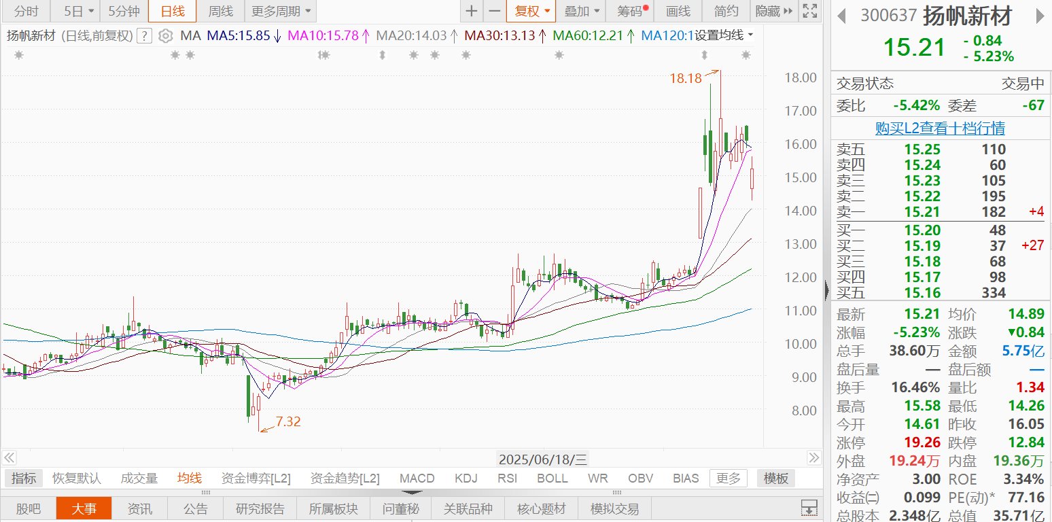Zoom in the chart with plus button

tap(472, 11)
